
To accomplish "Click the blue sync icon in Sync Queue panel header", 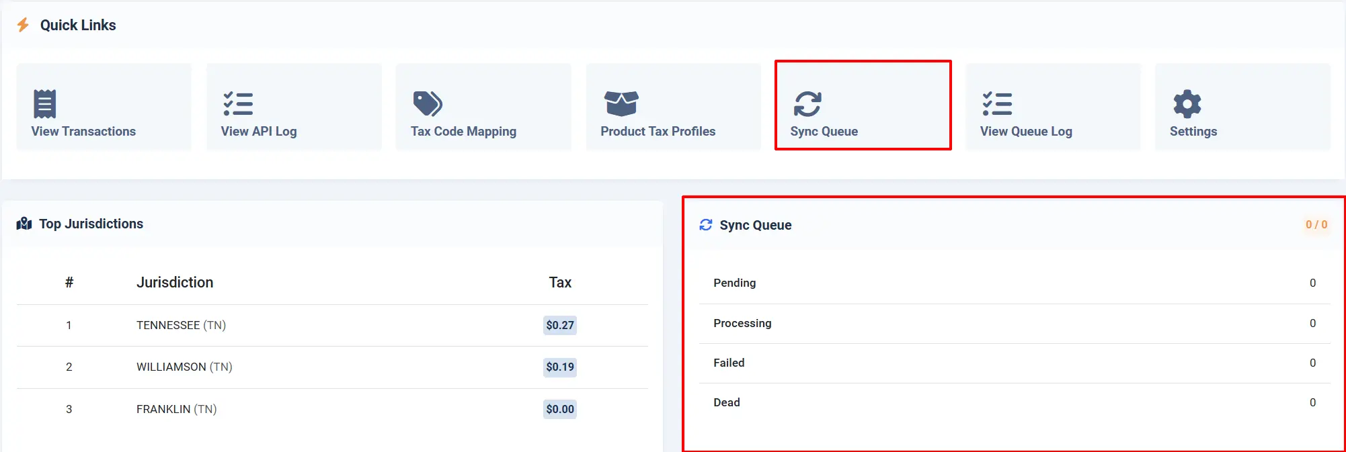I will point(705,224).
